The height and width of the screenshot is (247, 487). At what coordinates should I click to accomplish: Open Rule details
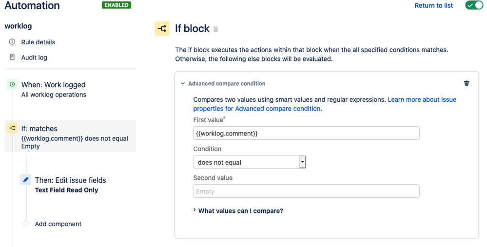38,42
